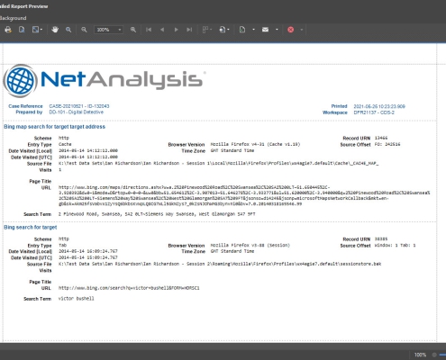Click search term '2 Pinewood Road, Swansea' line
Screen dimensions: 446x360
pyautogui.click(x=157, y=214)
